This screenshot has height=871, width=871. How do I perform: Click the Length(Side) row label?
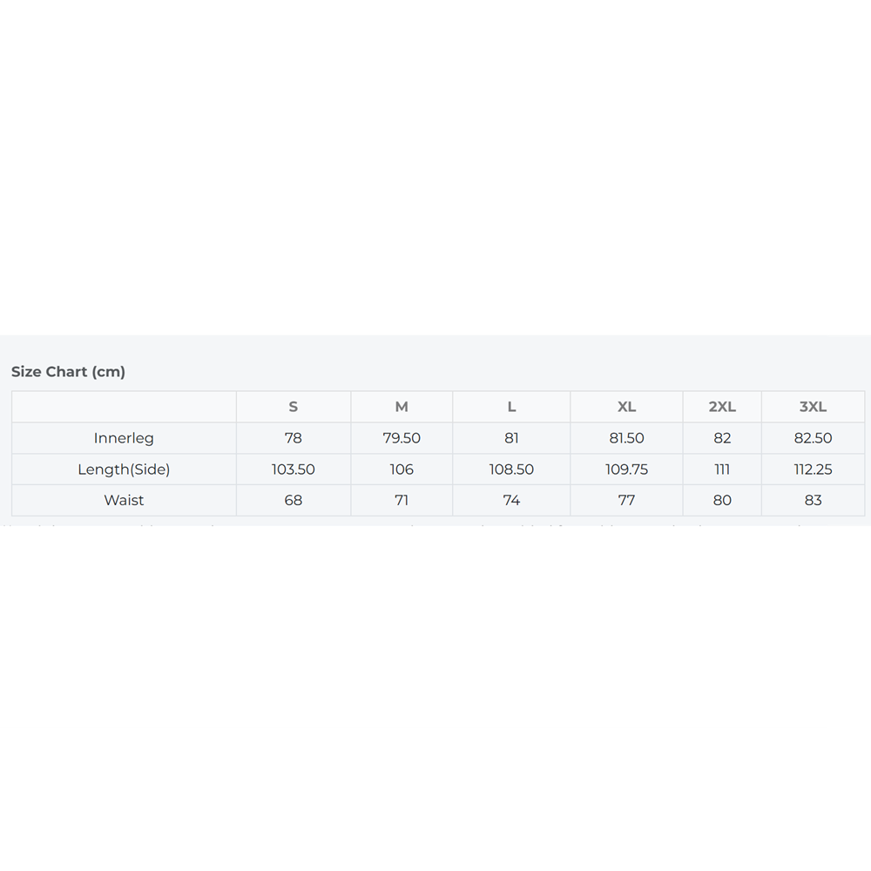124,469
